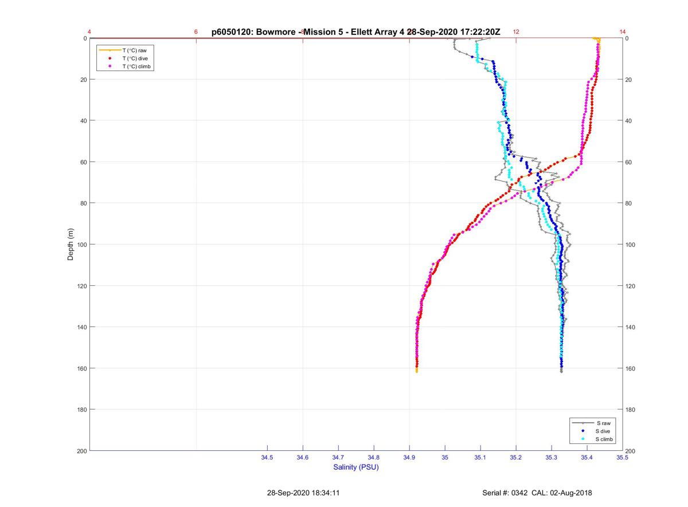This screenshot has height=507, width=688.
Task: Click the orange line marker for T raw legend
Action: [110, 50]
